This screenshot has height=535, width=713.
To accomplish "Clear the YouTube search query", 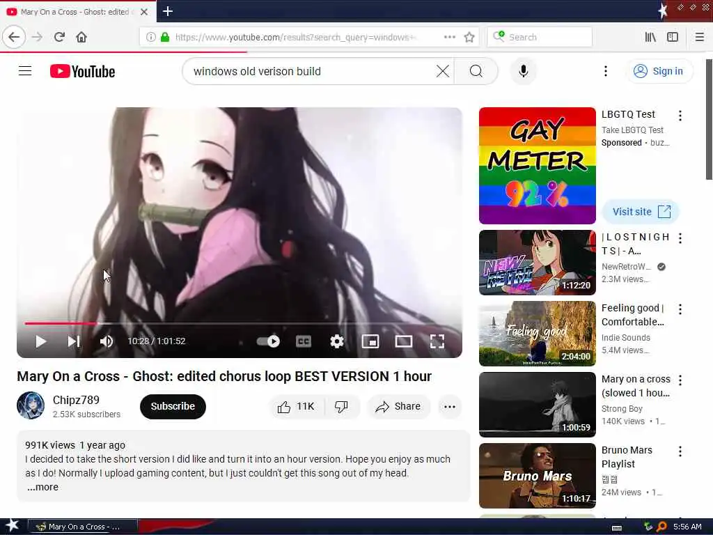I will (x=442, y=71).
